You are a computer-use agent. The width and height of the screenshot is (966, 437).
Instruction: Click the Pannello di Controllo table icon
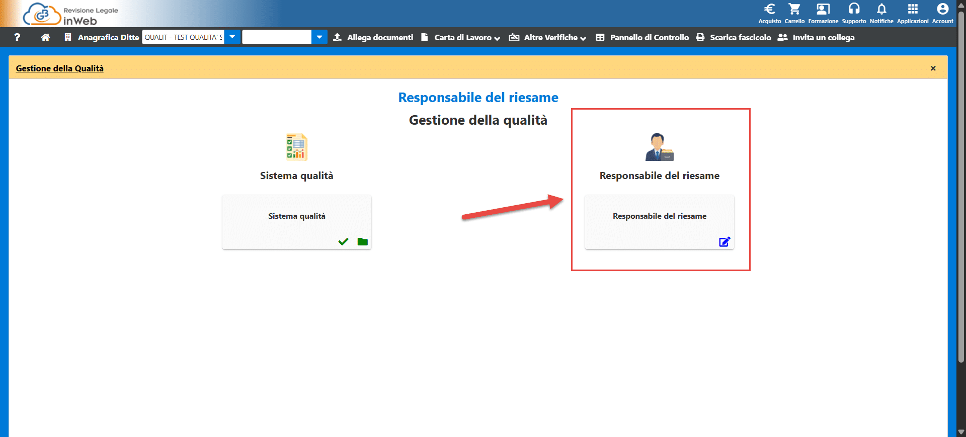coord(600,37)
